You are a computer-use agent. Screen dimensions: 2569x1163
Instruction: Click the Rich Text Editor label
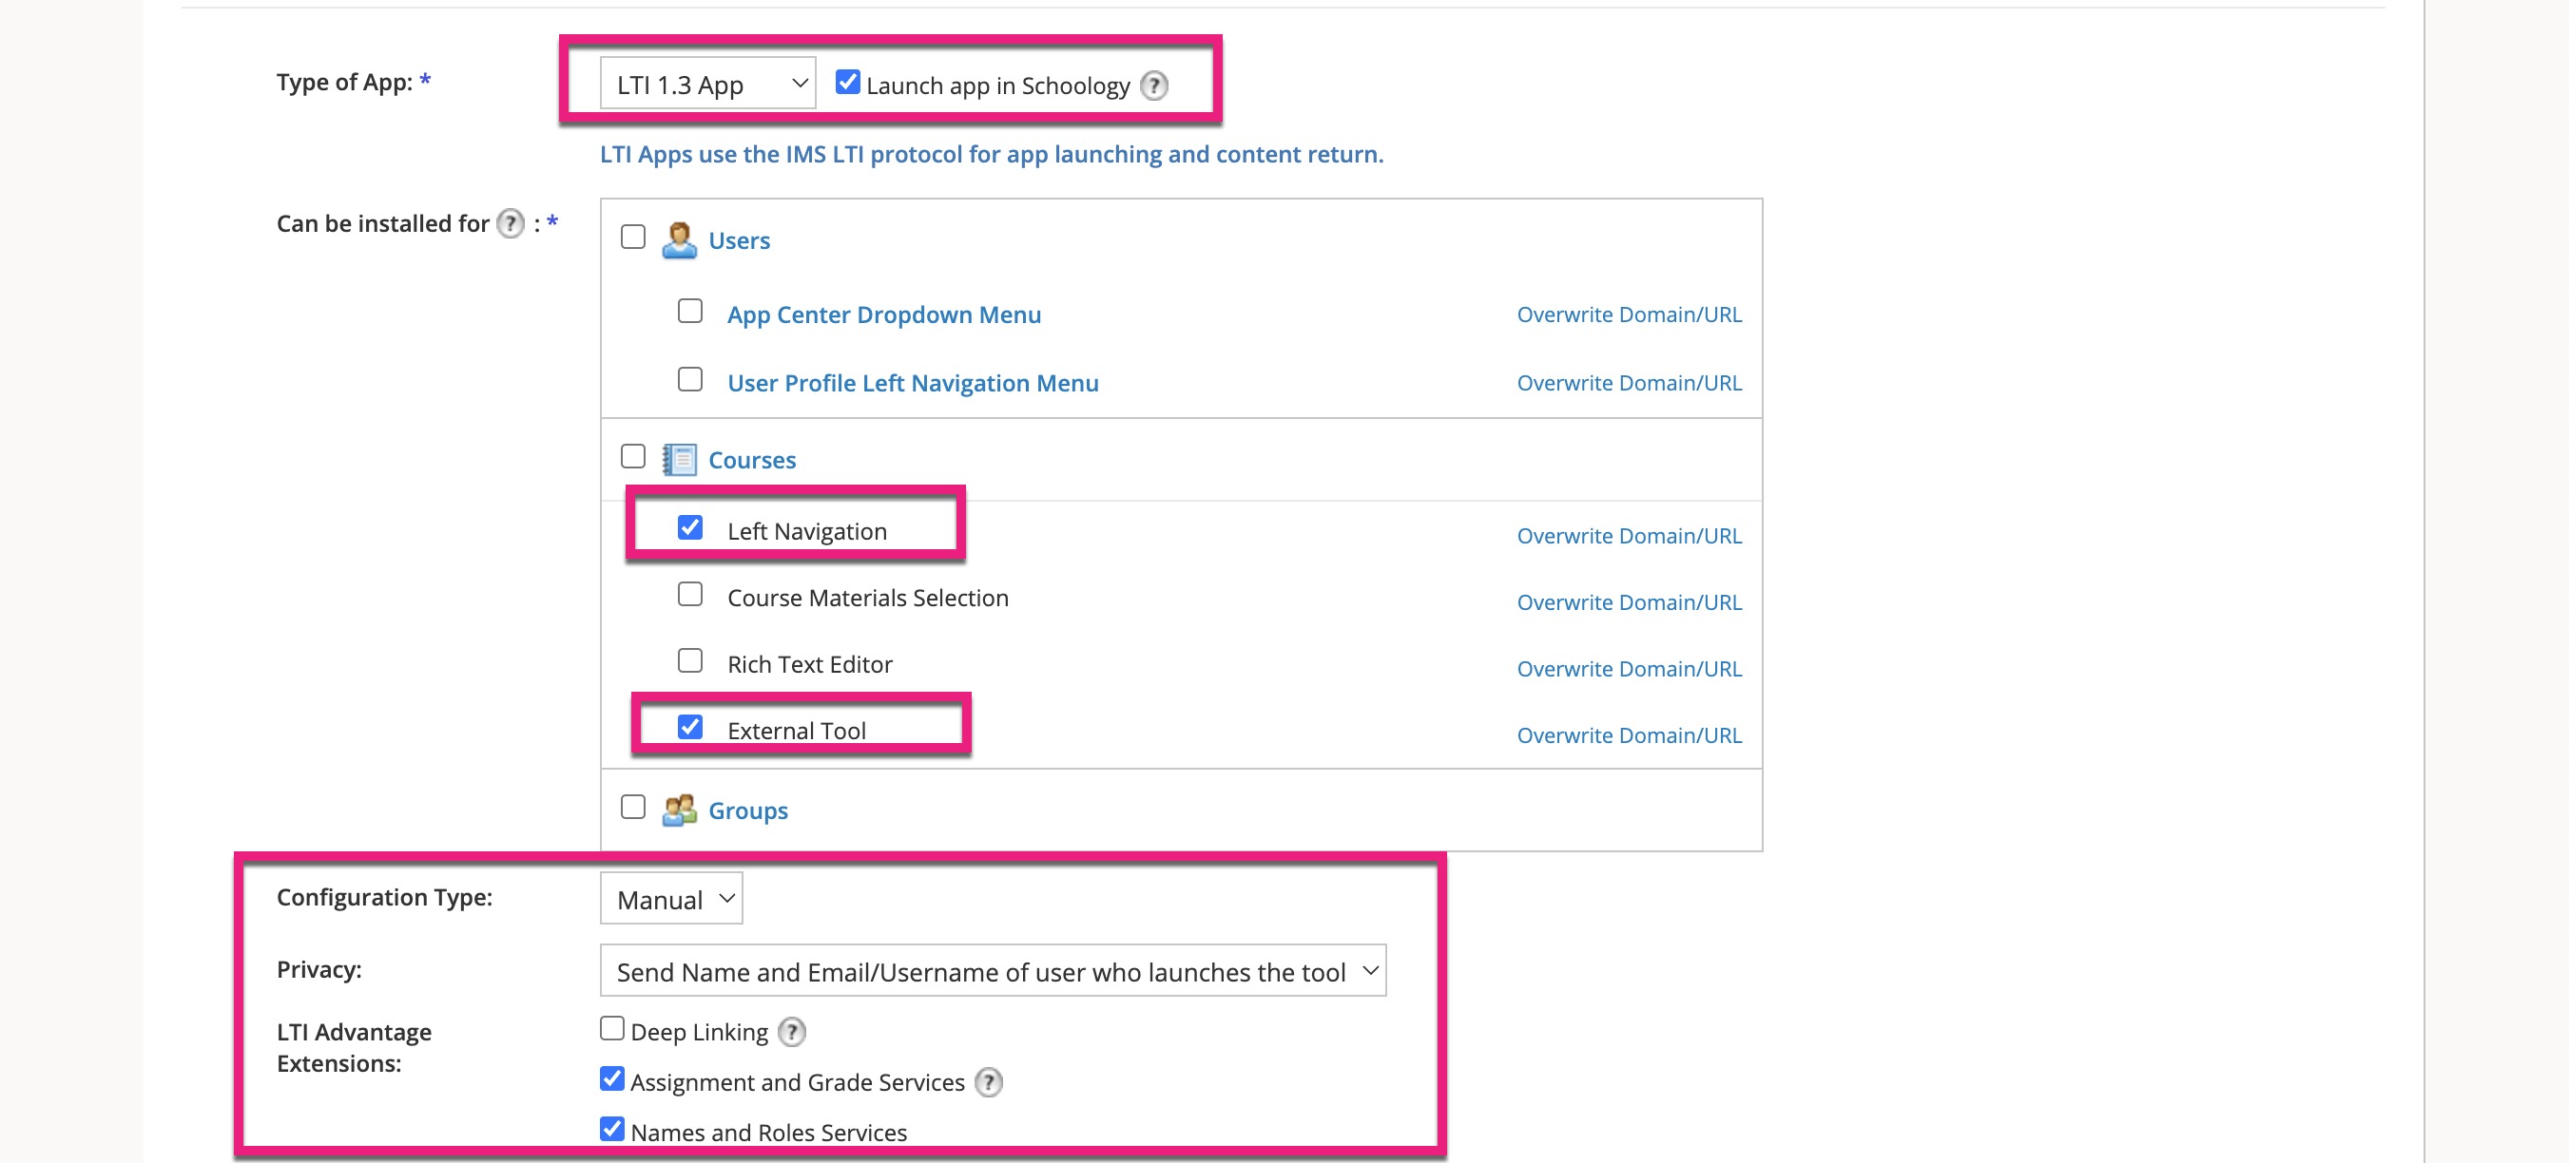point(810,665)
